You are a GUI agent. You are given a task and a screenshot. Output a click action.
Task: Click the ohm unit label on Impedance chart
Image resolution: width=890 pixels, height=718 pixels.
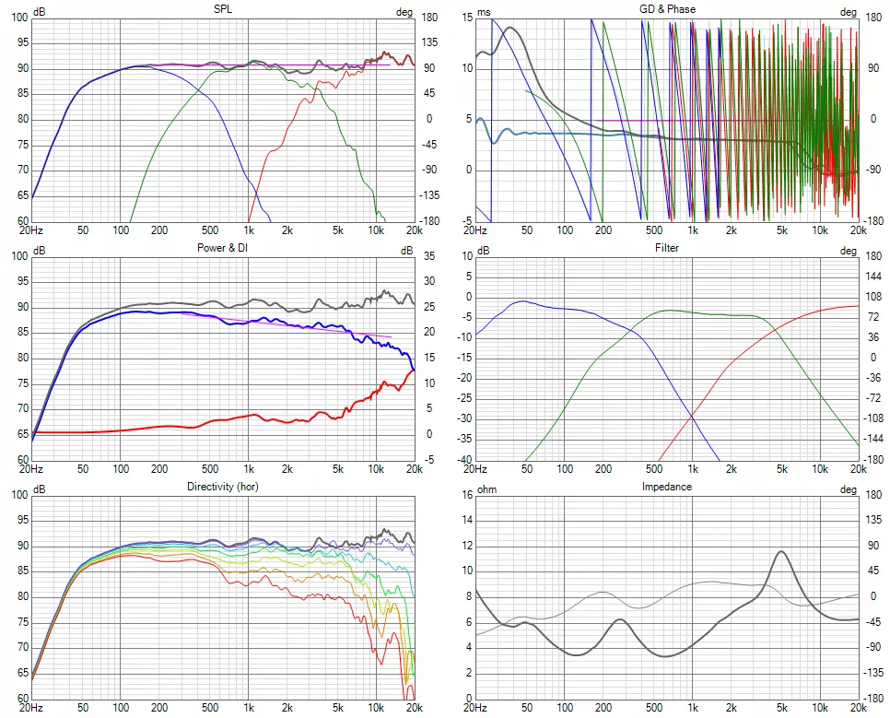point(486,489)
